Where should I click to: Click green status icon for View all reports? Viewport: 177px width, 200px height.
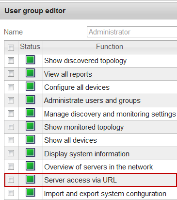[30, 73]
